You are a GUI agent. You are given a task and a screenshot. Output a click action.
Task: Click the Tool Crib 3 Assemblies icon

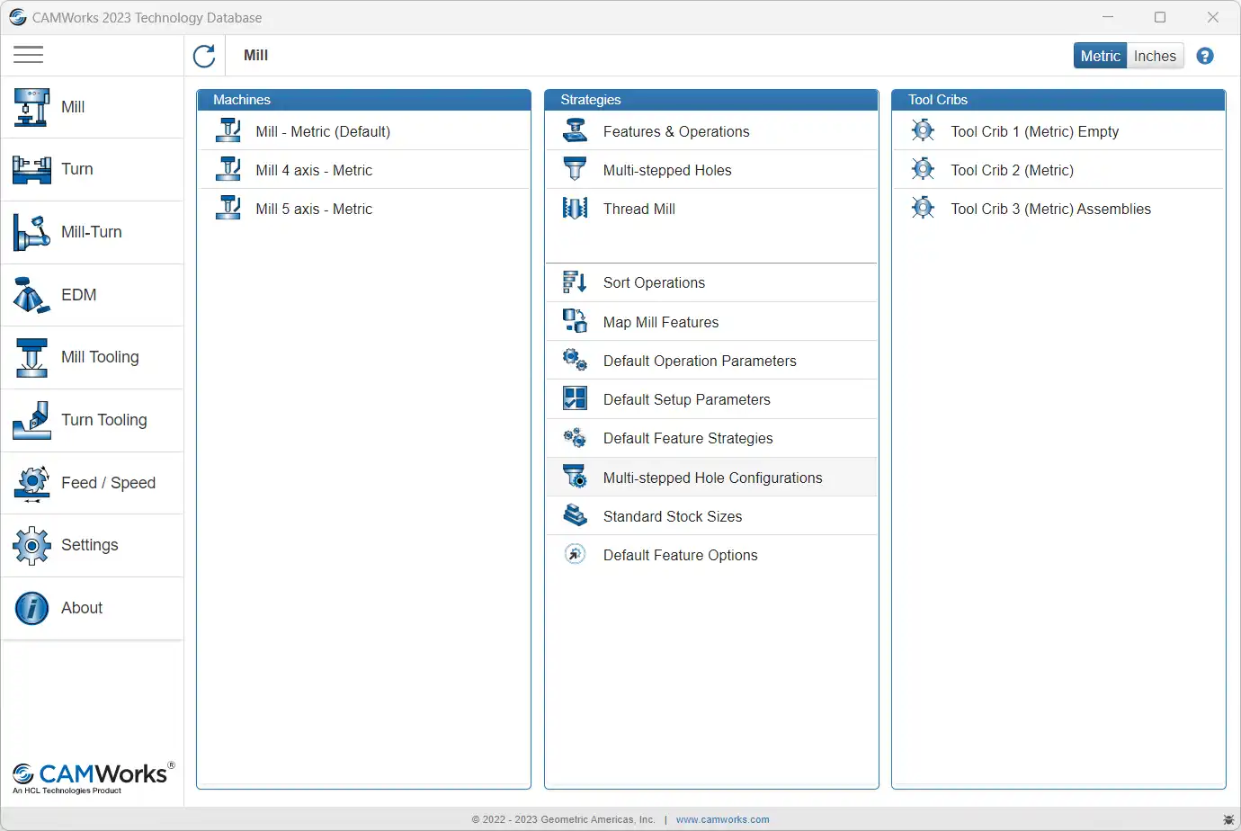click(x=923, y=208)
